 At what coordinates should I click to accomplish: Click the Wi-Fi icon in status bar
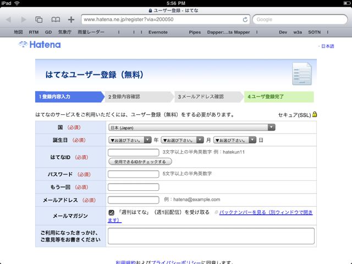tap(17, 3)
